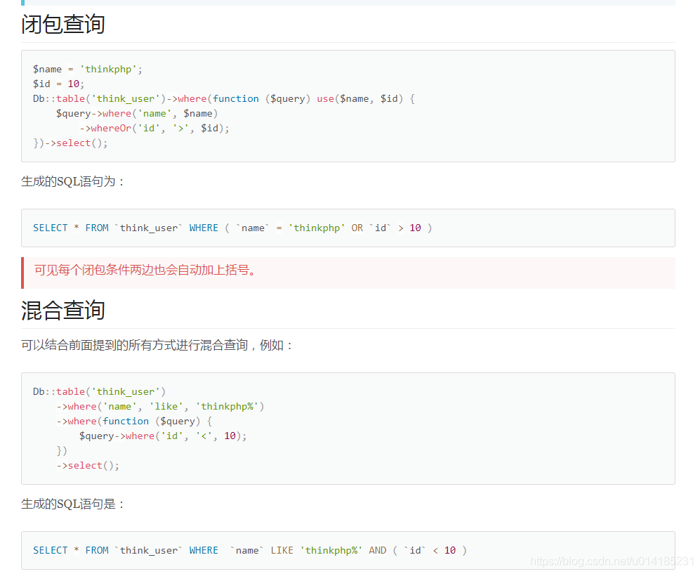Click the $query->where('name', $name) line
Viewport: 700px width, 574px height.
tap(137, 113)
